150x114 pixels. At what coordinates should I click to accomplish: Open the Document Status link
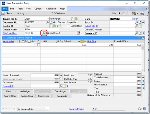coord(76,109)
